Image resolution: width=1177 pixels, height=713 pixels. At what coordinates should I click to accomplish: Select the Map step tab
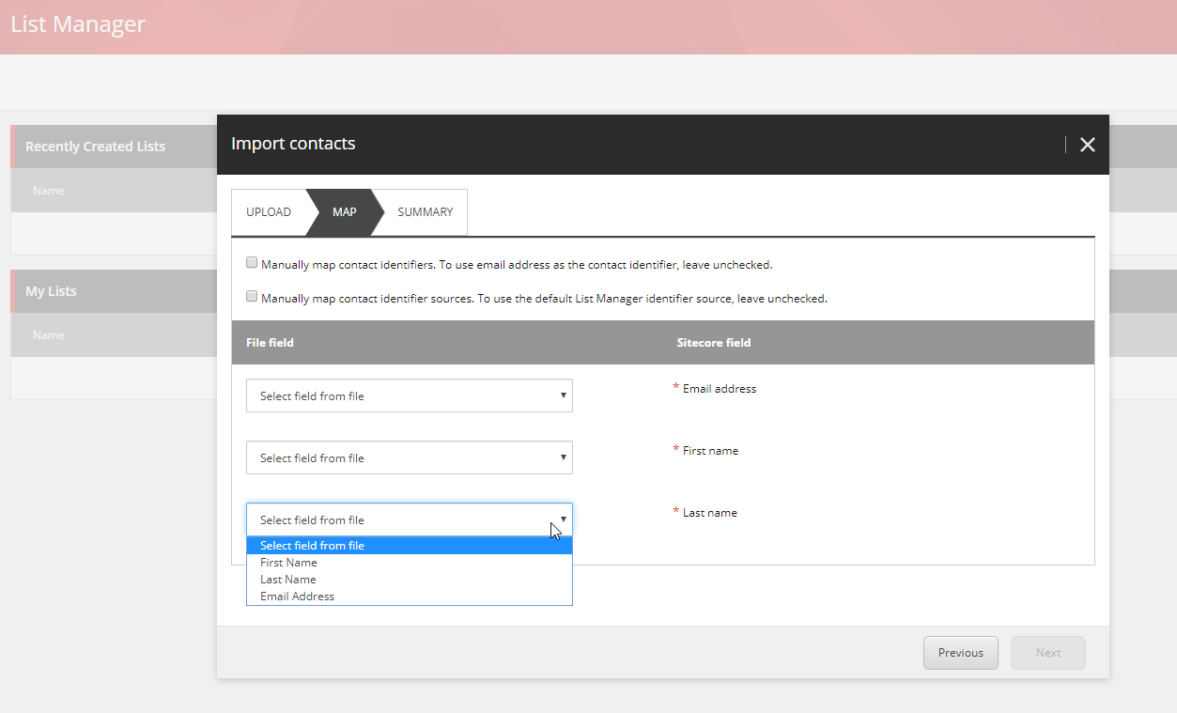(x=345, y=212)
